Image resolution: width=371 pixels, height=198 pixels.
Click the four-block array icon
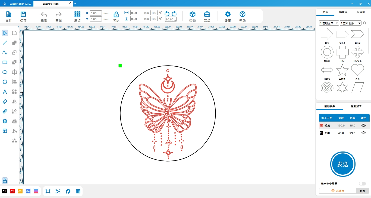click(14, 92)
